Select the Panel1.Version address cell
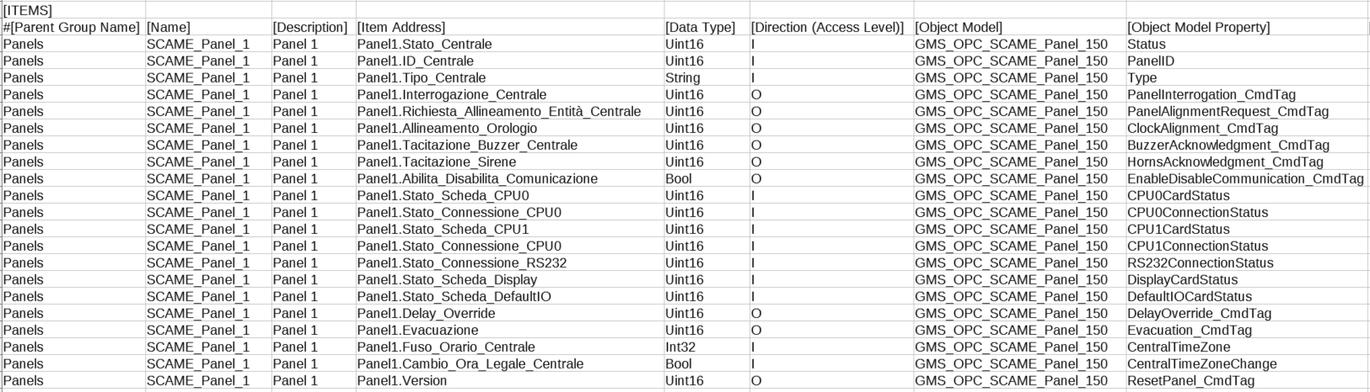This screenshot has height=392, width=1370. (402, 380)
